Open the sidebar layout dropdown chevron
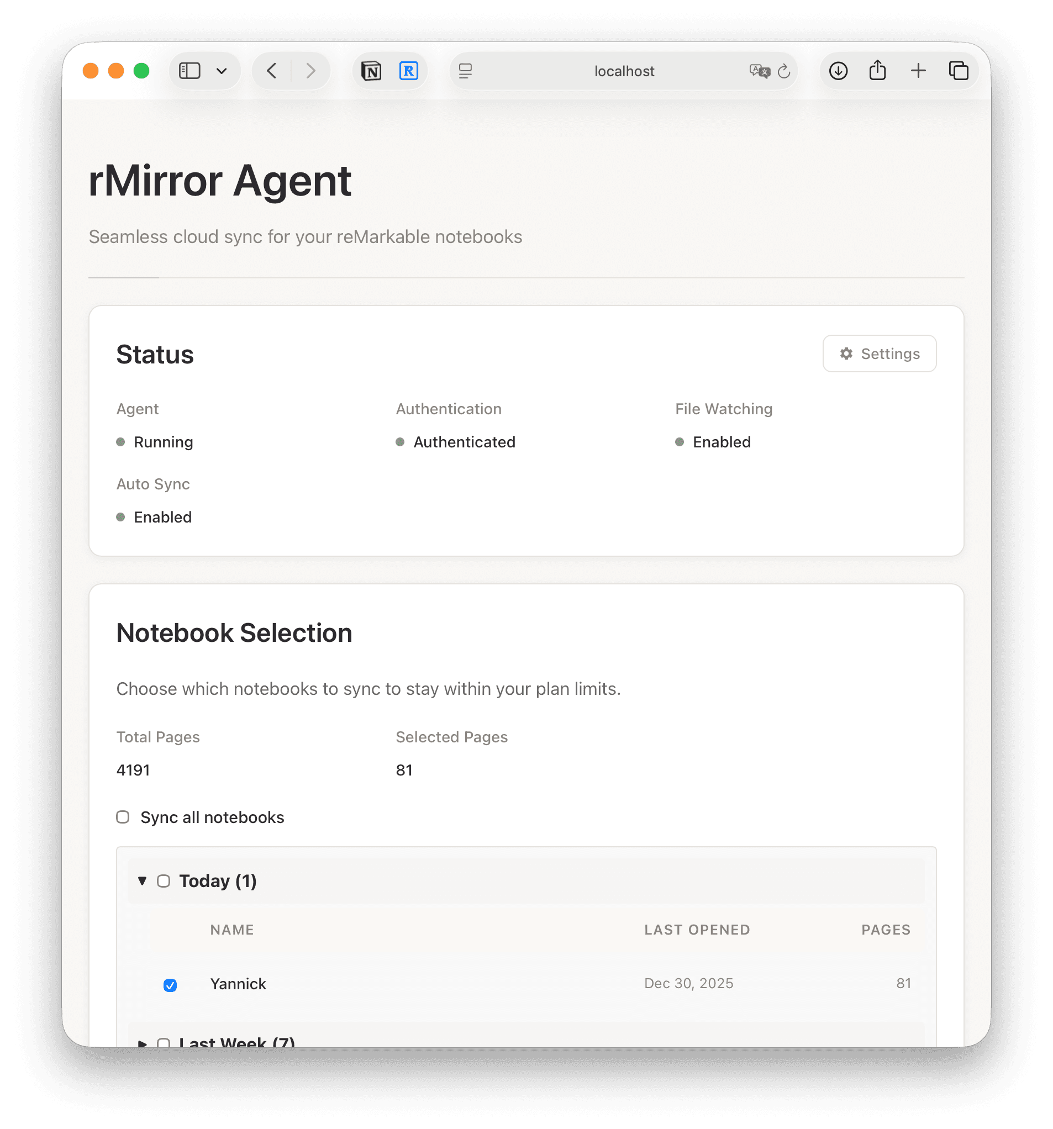This screenshot has width=1053, height=1129. pos(222,70)
